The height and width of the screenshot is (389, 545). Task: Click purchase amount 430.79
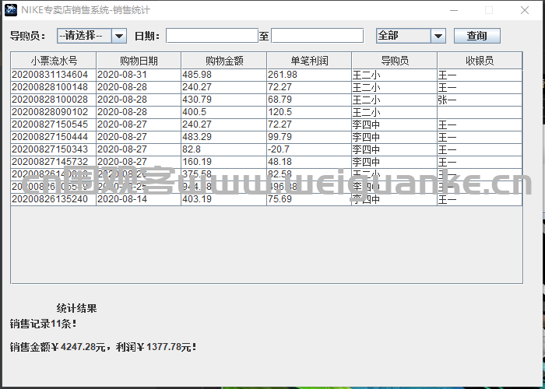tap(224, 100)
